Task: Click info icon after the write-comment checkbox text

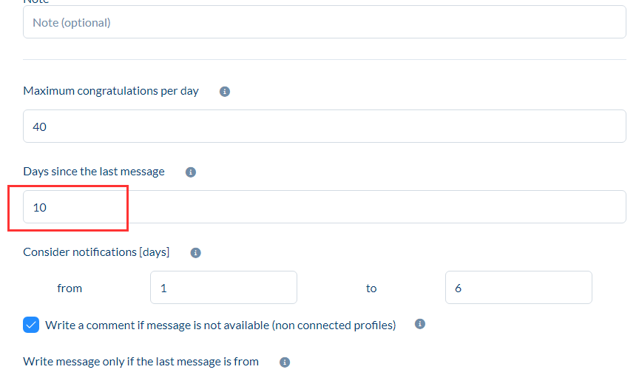Action: 420,324
